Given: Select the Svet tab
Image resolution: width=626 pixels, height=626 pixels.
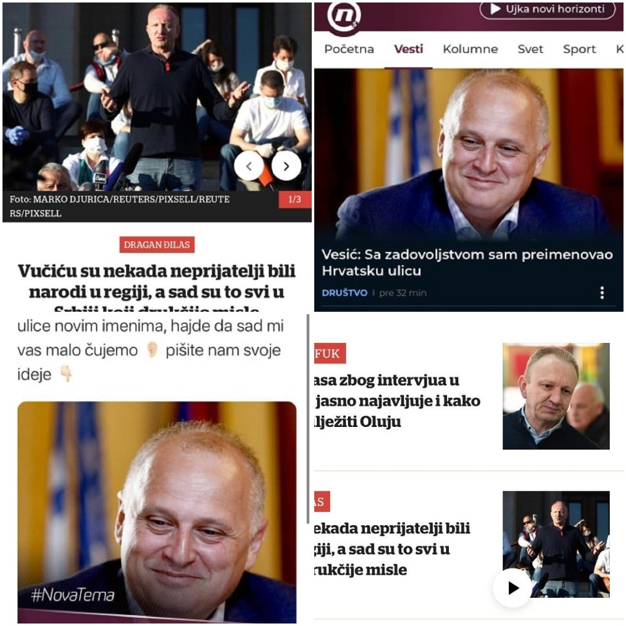Looking at the screenshot, I should coord(530,49).
